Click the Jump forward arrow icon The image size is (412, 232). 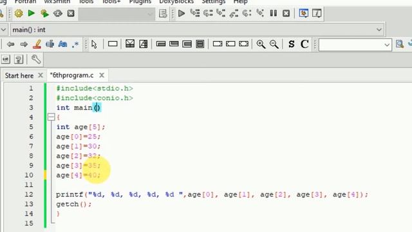[24, 44]
